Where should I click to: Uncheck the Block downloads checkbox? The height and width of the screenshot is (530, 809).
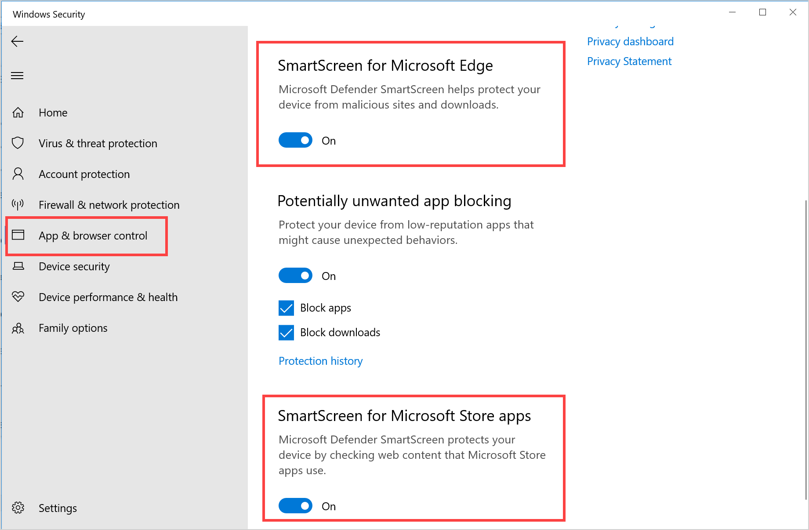tap(286, 333)
